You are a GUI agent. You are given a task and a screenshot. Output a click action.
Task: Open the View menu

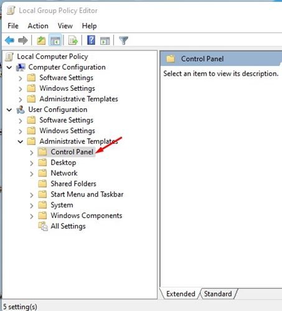click(x=65, y=26)
